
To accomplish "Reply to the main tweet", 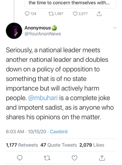I will click(x=20, y=158).
